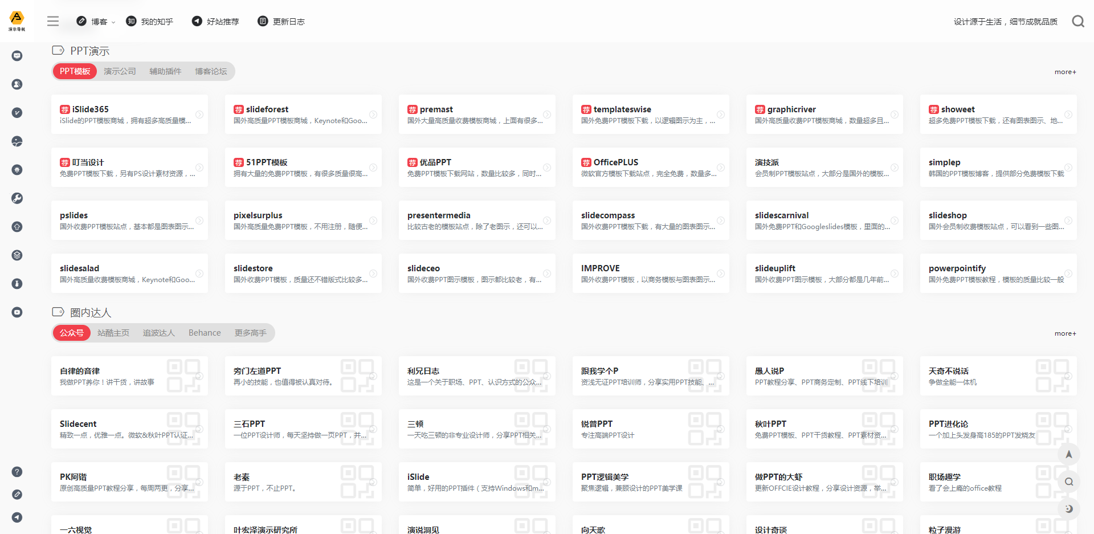Open the PPT进化论 account card

[998, 429]
